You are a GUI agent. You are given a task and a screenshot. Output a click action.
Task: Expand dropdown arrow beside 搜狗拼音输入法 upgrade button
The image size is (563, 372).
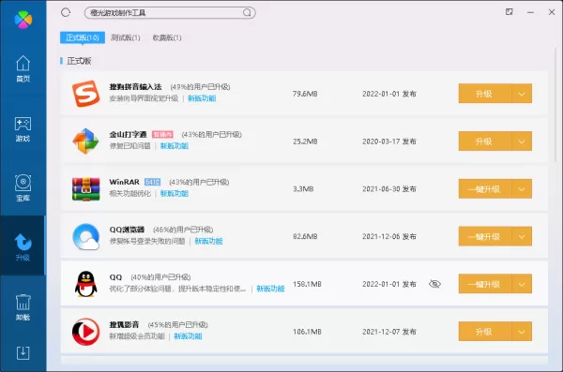[522, 94]
